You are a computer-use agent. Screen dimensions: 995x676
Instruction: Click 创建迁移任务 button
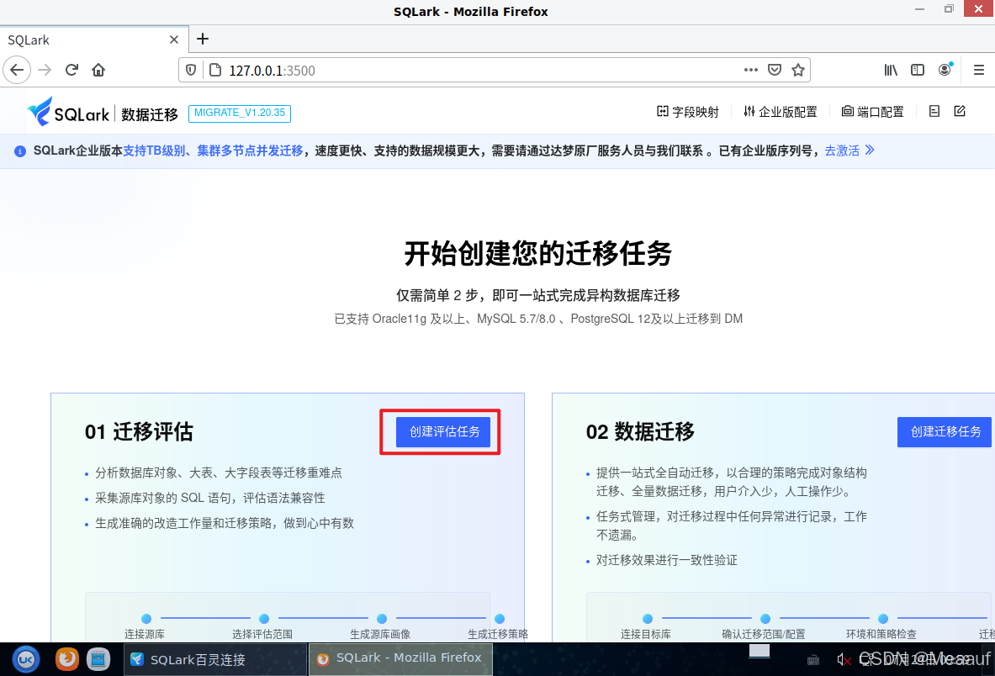coord(945,432)
